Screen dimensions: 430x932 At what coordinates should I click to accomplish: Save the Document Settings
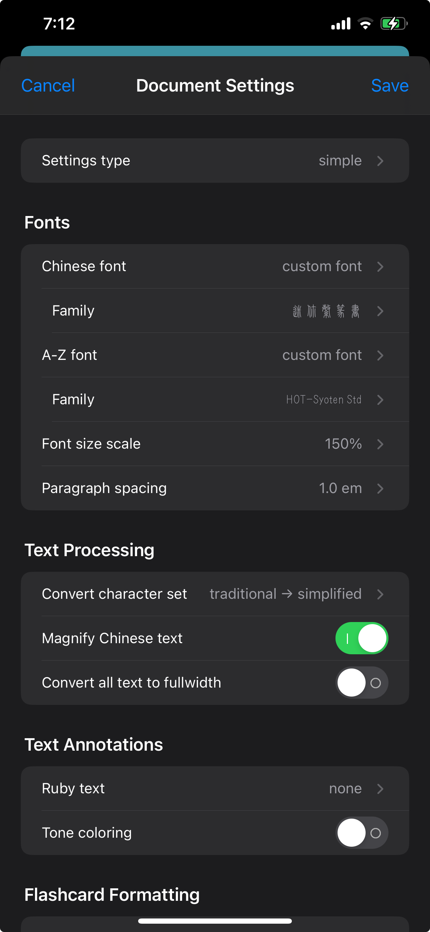pyautogui.click(x=390, y=86)
